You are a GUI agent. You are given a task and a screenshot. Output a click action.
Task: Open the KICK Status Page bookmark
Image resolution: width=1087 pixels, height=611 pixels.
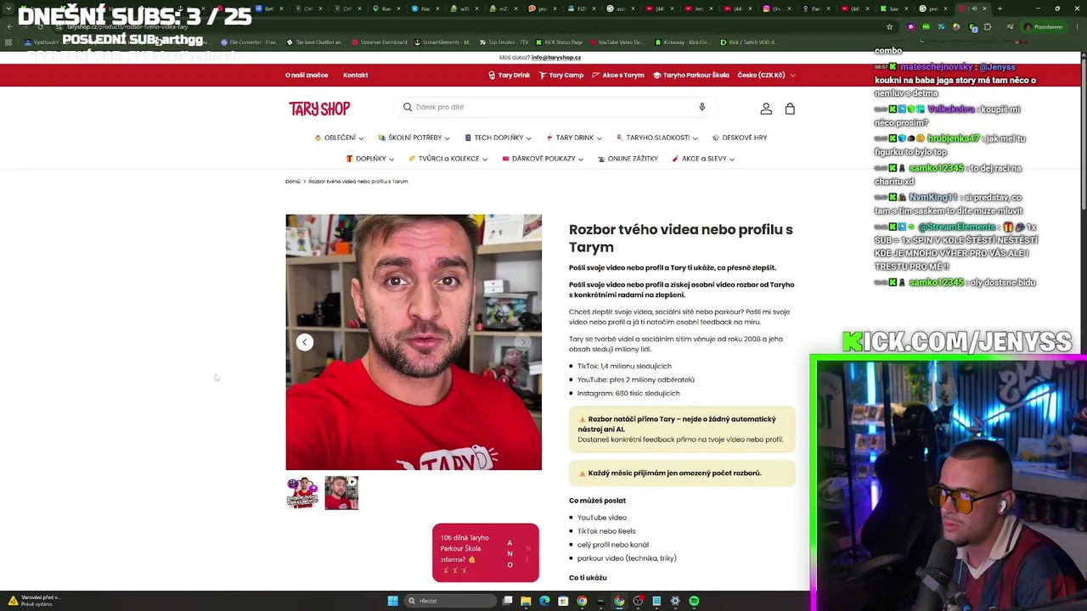(559, 42)
